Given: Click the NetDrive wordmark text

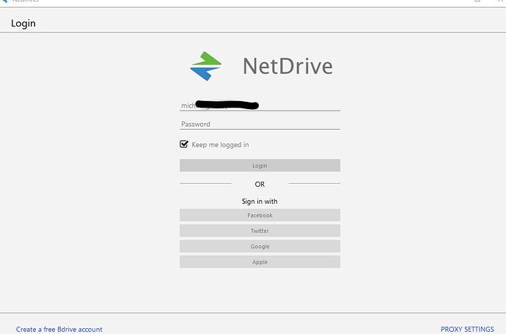Looking at the screenshot, I should tap(287, 66).
